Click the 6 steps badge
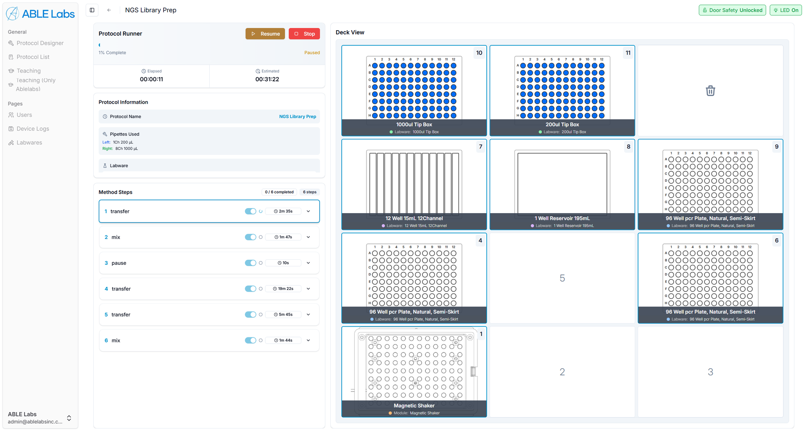This screenshot has height=431, width=807. pos(310,192)
